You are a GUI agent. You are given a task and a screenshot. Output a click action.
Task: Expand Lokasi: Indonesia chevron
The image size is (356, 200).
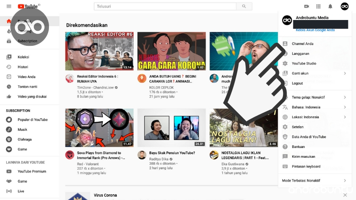[345, 117]
